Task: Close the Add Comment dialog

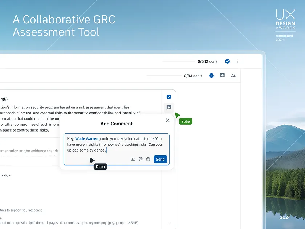Action: pyautogui.click(x=167, y=120)
